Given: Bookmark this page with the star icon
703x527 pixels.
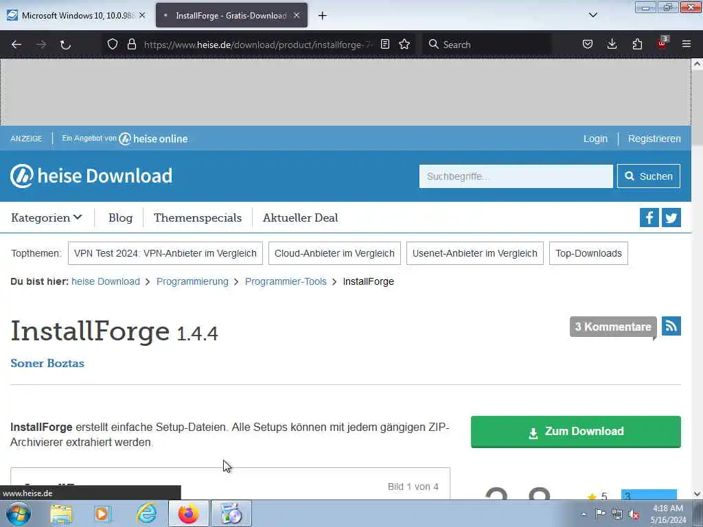Looking at the screenshot, I should (404, 44).
